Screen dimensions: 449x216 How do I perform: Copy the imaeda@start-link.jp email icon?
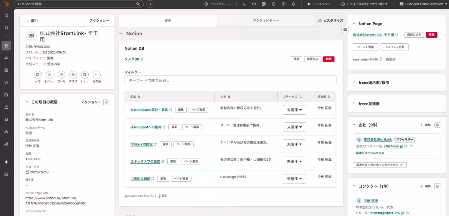coord(408,213)
